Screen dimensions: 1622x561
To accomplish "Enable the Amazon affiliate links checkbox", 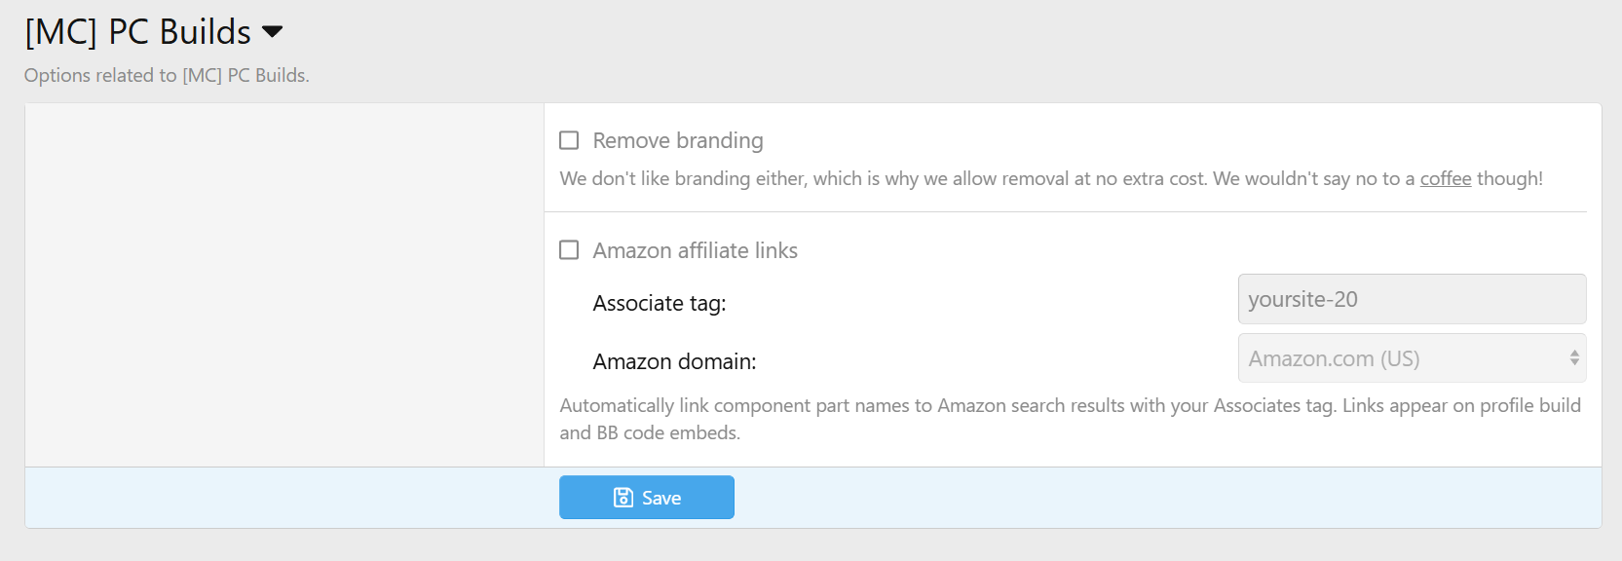I will tap(569, 250).
